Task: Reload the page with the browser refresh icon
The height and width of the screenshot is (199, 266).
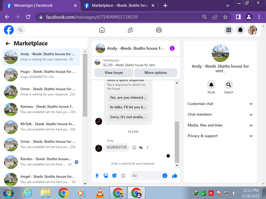Action: [x=28, y=17]
